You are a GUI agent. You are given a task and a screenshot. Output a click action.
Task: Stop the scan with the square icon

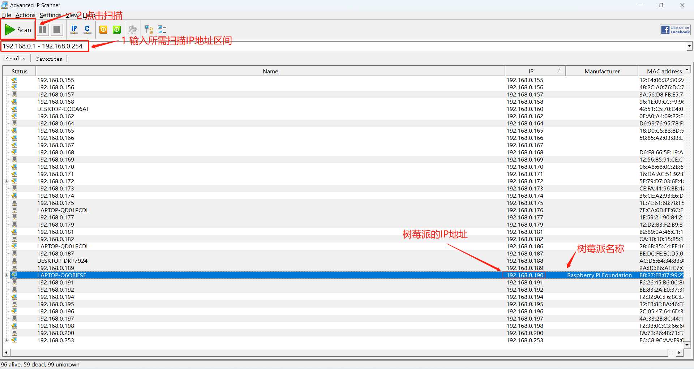(57, 30)
